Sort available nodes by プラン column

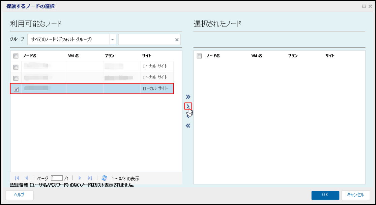coord(109,56)
